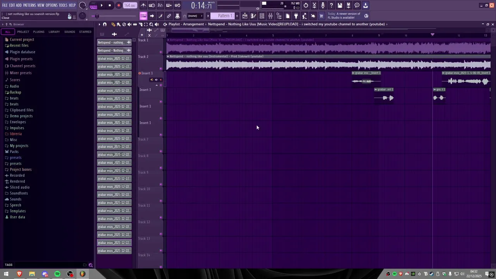Image resolution: width=496 pixels, height=279 pixels.
Task: Select the LIBRARY browser tab
Action: (54, 32)
